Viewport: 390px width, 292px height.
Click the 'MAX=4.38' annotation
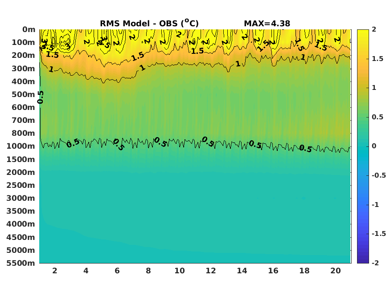pyautogui.click(x=267, y=24)
